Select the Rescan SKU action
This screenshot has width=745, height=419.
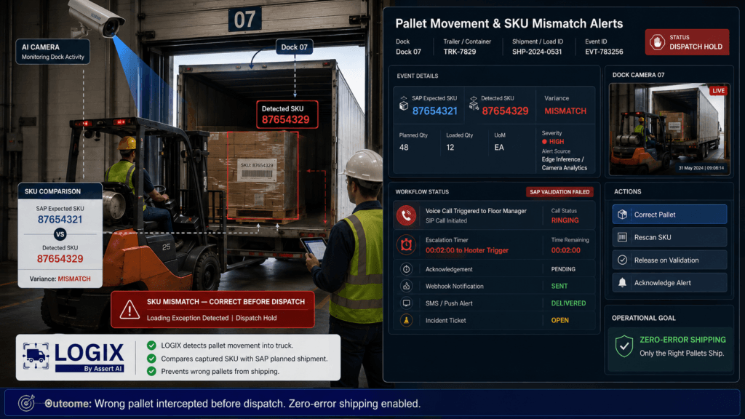pos(669,237)
